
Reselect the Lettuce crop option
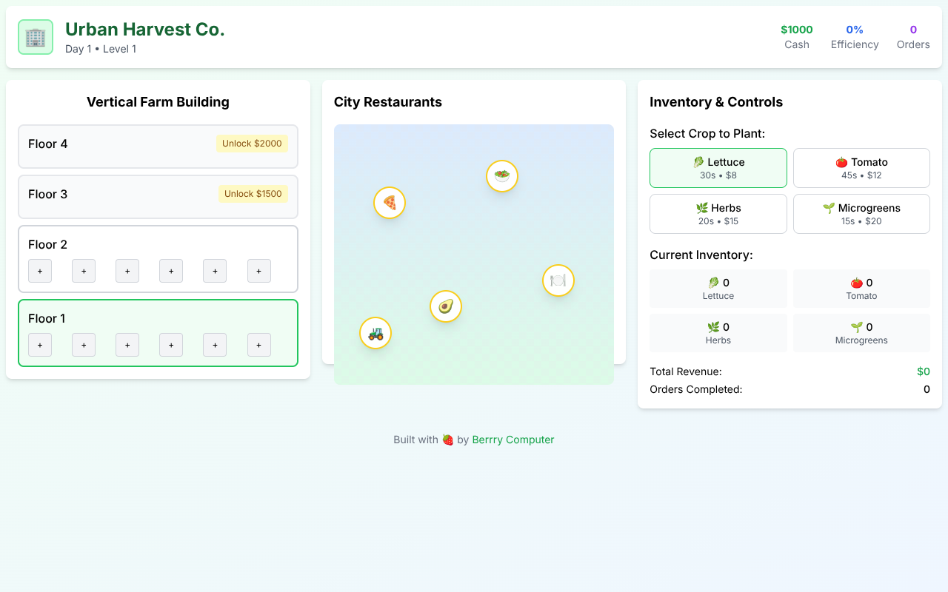(x=718, y=168)
